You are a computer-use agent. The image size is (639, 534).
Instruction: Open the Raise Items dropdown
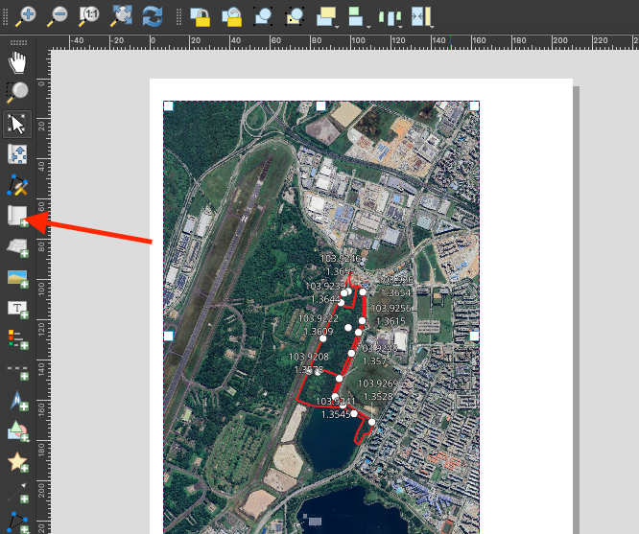(x=327, y=15)
